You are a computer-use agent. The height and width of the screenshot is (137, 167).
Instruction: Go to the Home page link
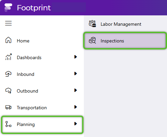pyautogui.click(x=42, y=41)
